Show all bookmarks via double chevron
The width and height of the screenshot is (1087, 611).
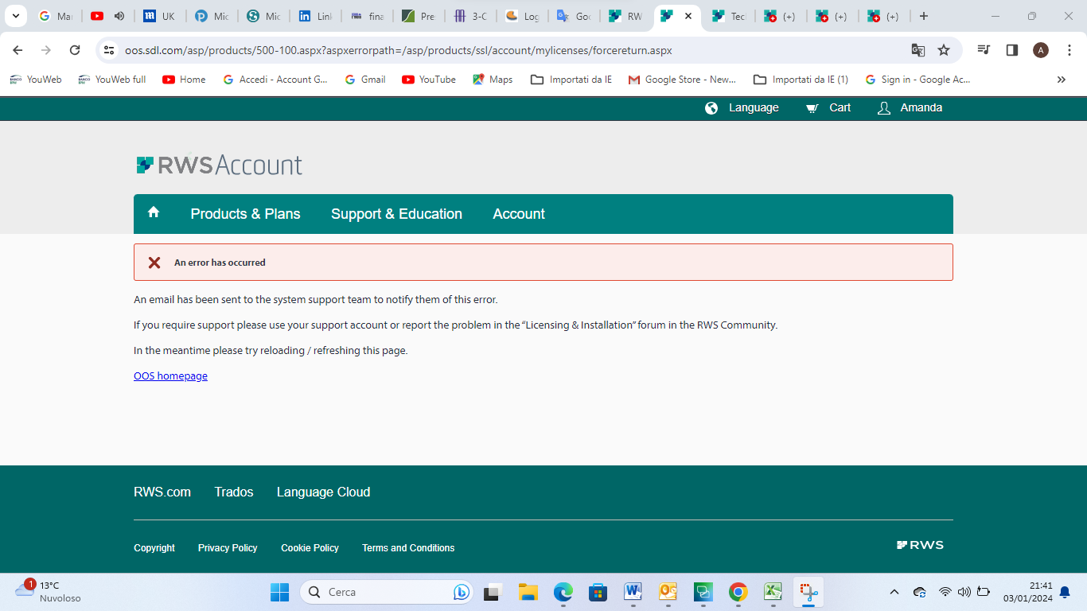(1061, 80)
